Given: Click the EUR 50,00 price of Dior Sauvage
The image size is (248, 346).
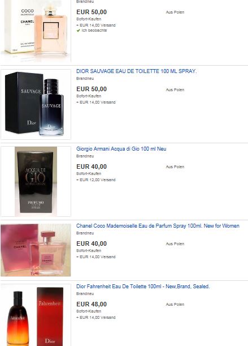Looking at the screenshot, I should click(92, 89).
